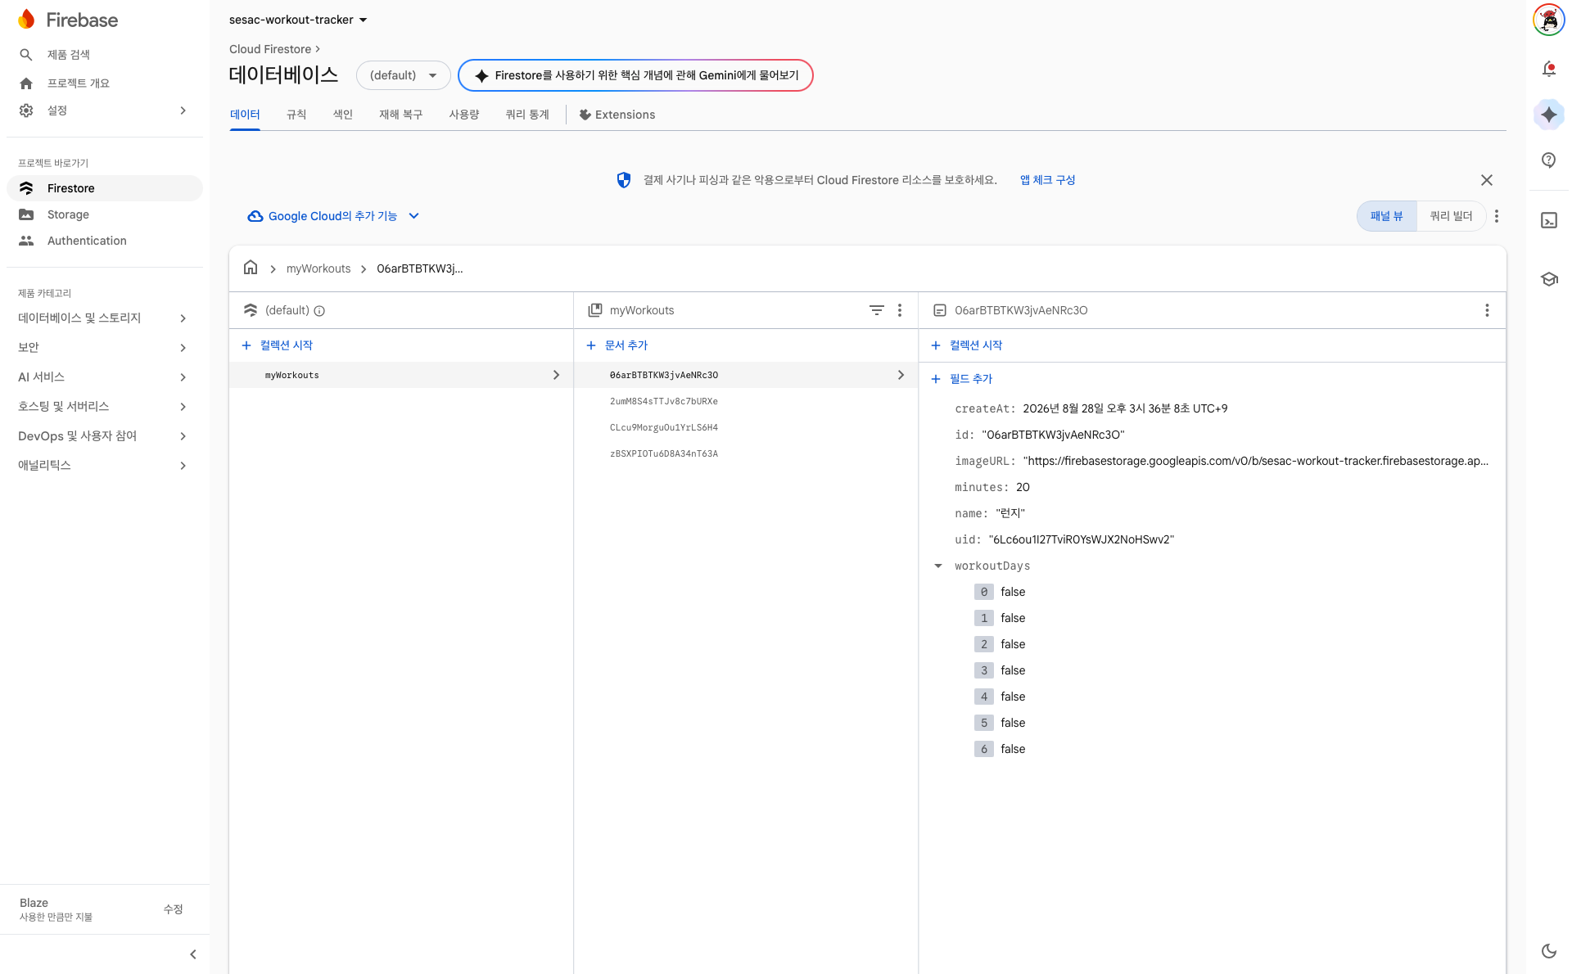Open the help question mark icon
This screenshot has width=1572, height=974.
tap(1548, 160)
